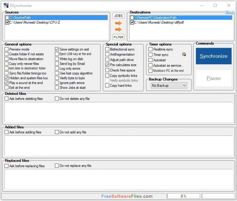Image resolution: width=237 pixels, height=201 pixels.
Task: Enable Shutdown PC at the end
Action: (150, 70)
